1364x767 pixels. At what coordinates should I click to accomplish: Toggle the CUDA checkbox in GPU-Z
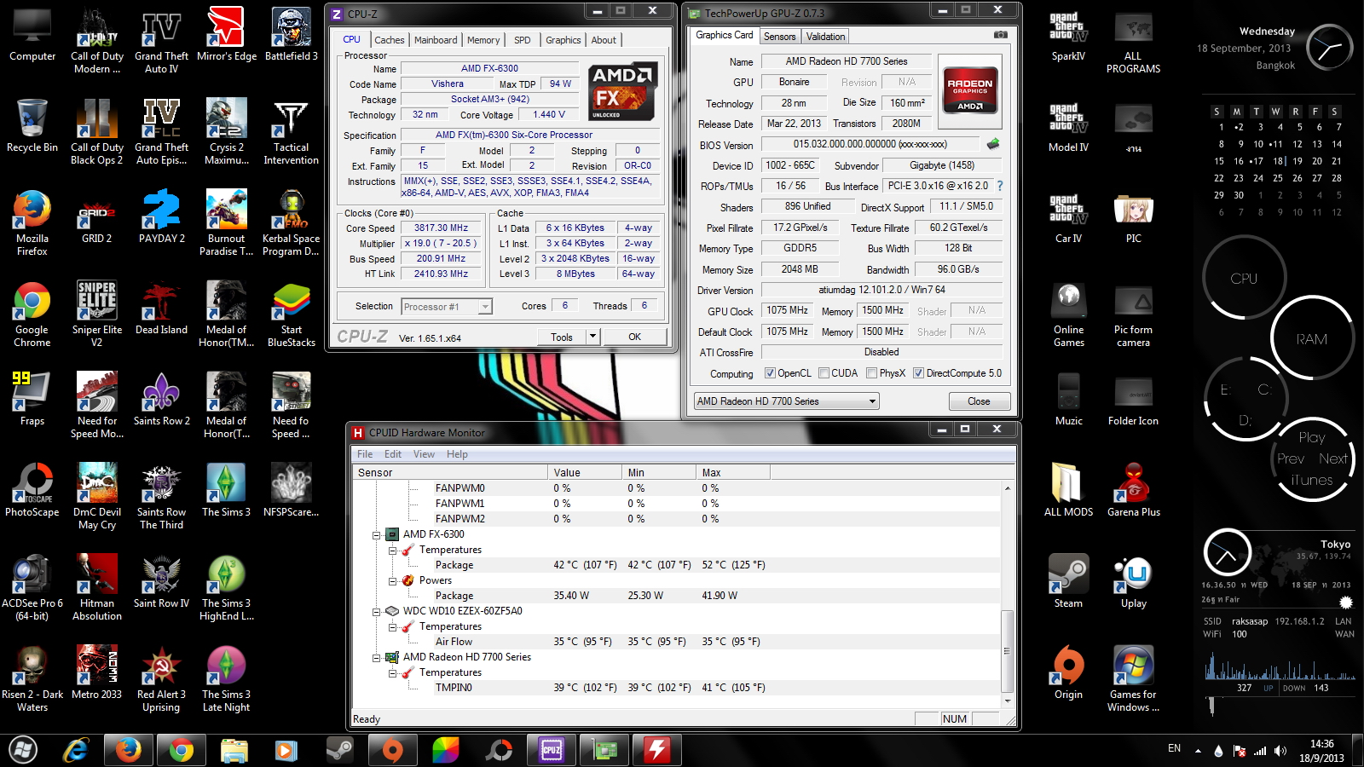[824, 373]
